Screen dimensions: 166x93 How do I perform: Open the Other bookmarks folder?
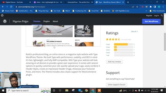click(157, 11)
